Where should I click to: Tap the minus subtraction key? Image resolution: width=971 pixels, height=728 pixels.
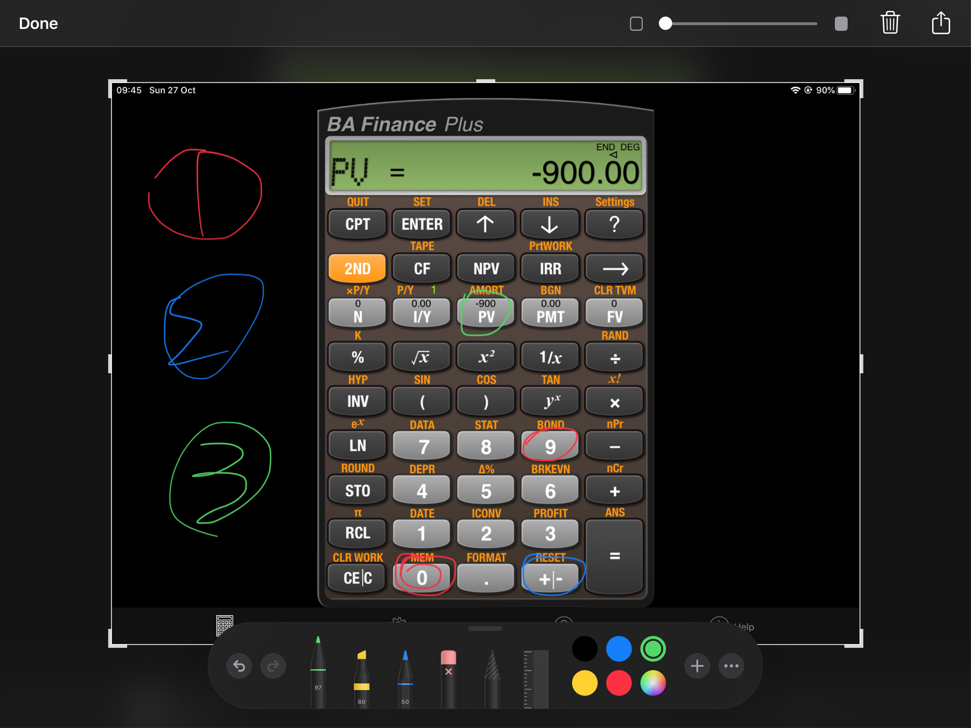point(614,446)
